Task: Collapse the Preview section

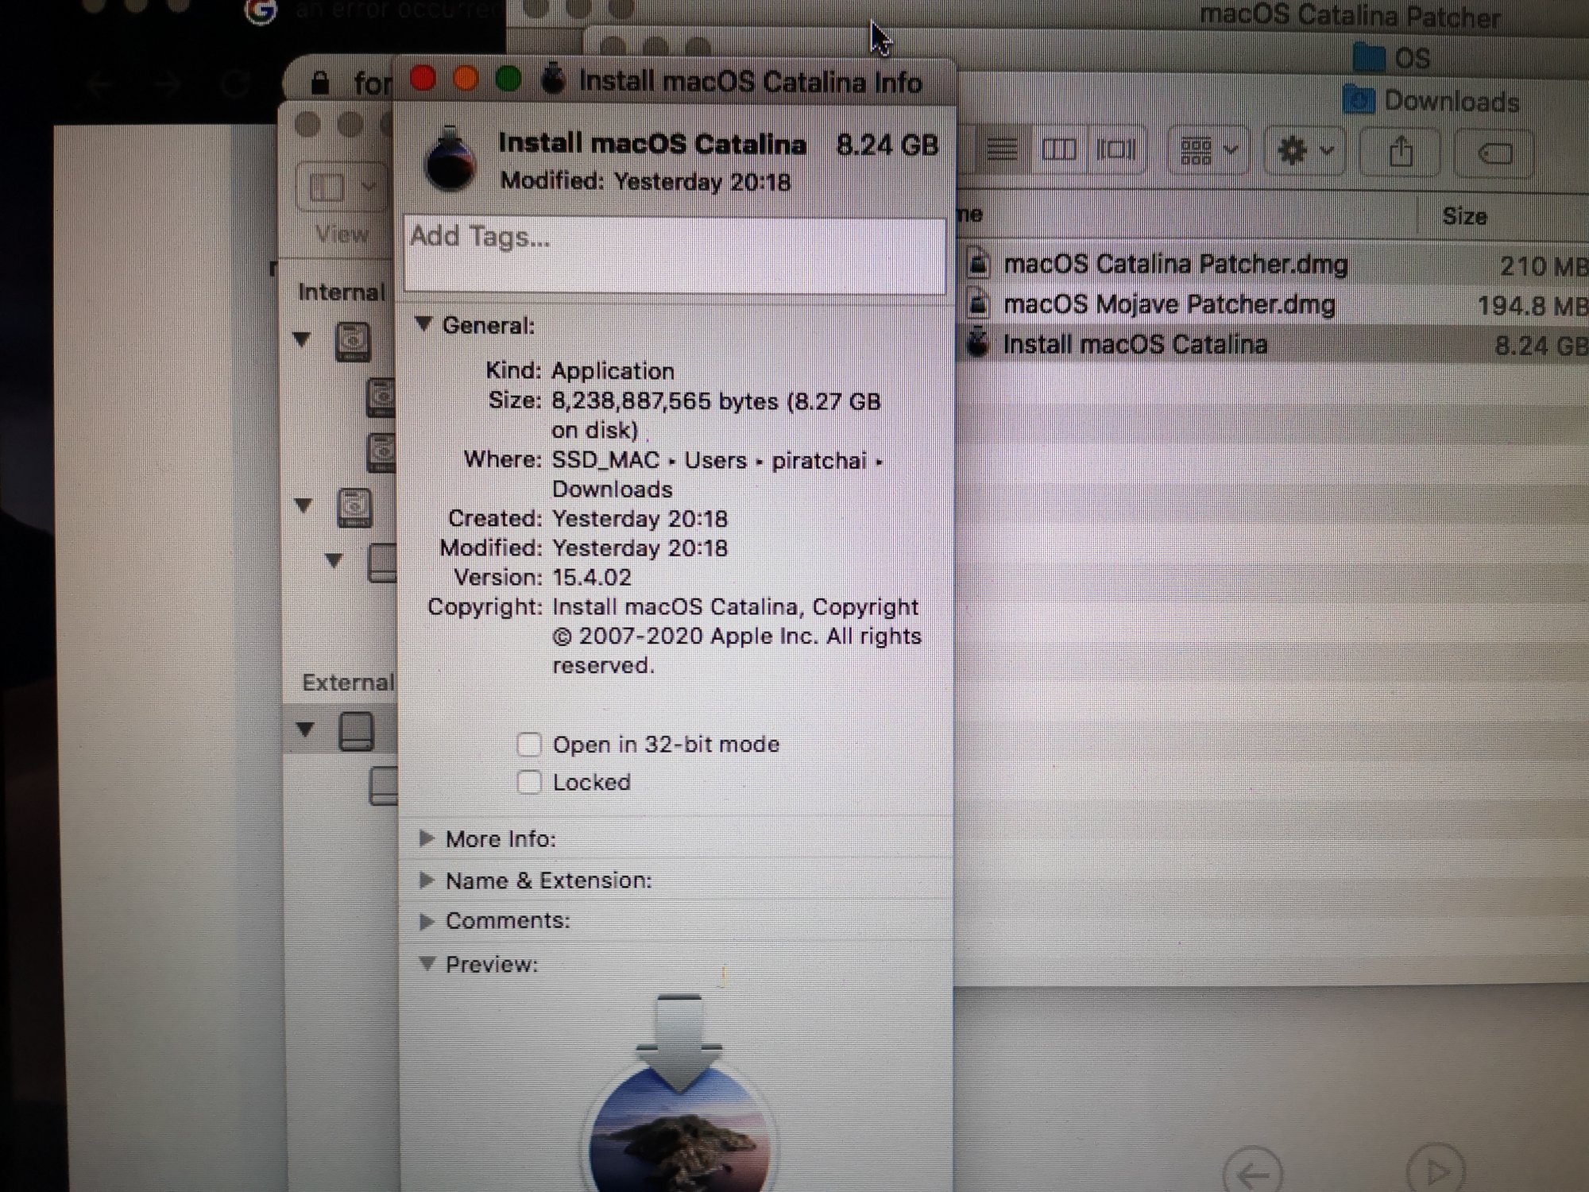Action: 427,963
